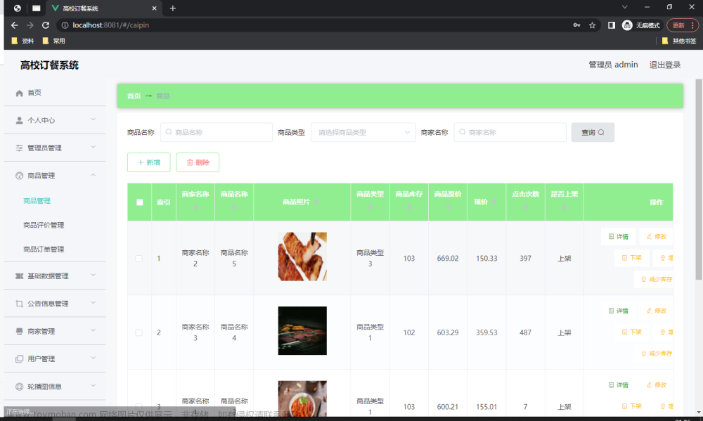This screenshot has width=703, height=421.
Task: Select 商品订单管理 submenu item
Action: [x=44, y=250]
